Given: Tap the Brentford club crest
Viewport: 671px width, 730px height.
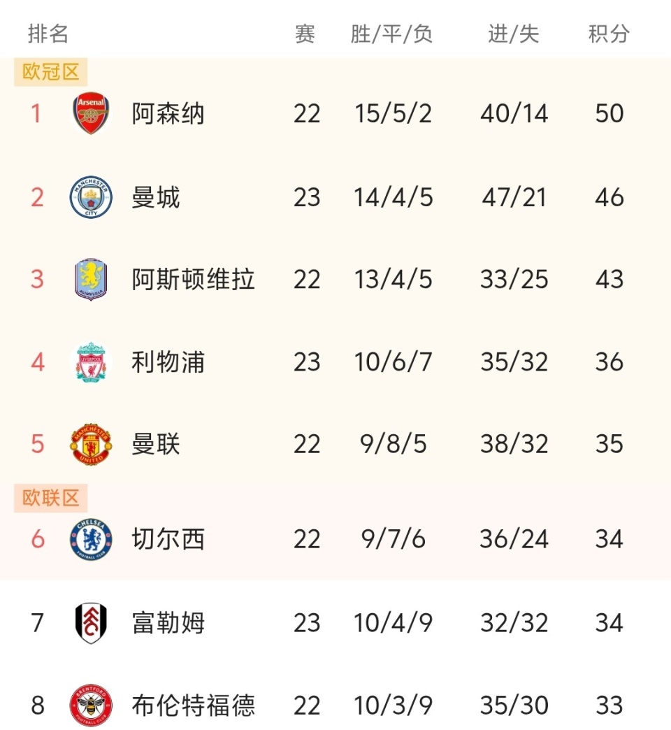Looking at the screenshot, I should click(x=91, y=705).
